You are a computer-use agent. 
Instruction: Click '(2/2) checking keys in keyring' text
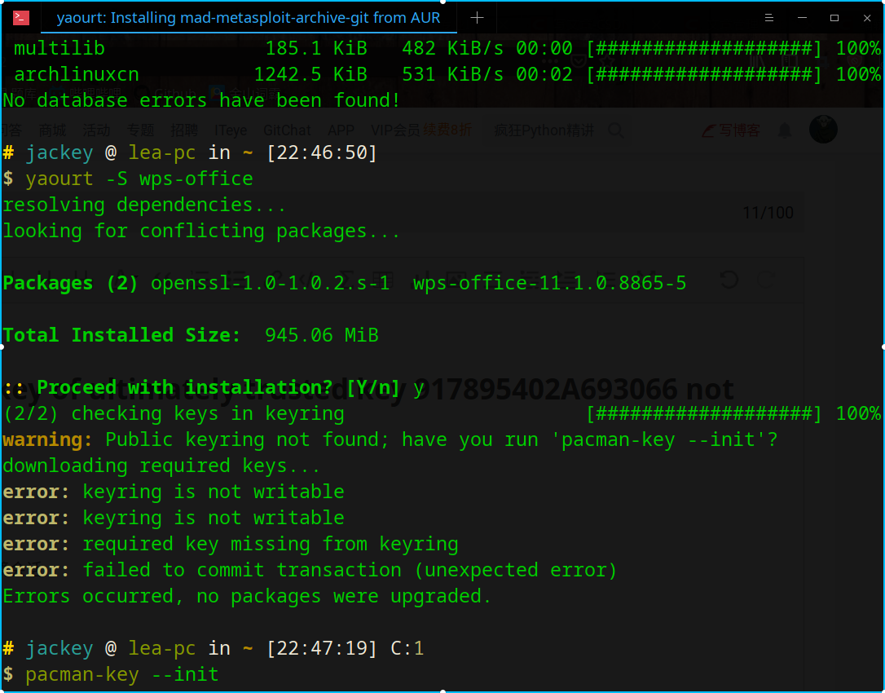[174, 414]
